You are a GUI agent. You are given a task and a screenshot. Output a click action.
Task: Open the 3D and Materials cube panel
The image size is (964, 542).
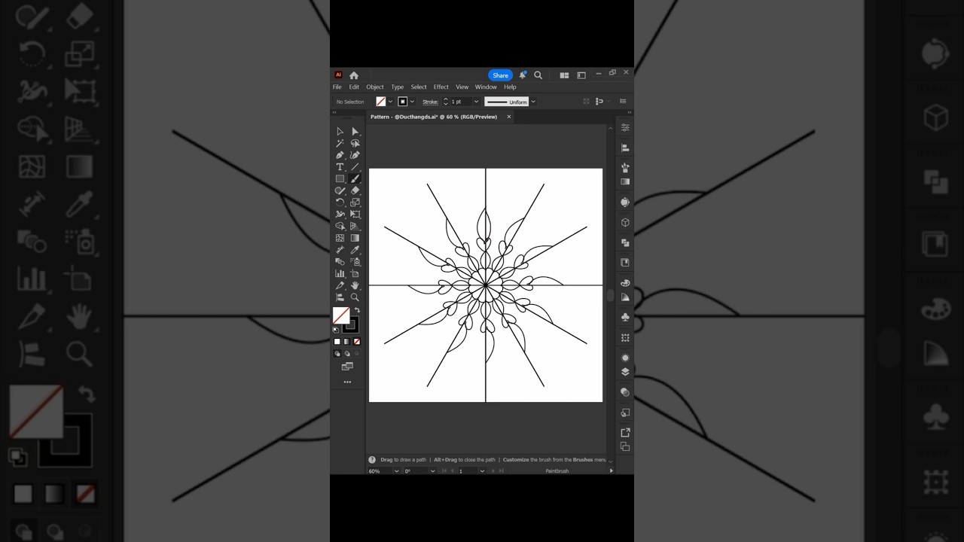tap(625, 223)
